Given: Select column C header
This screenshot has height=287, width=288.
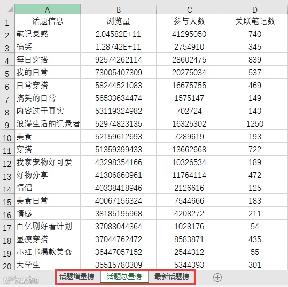Looking at the screenshot, I should [189, 10].
